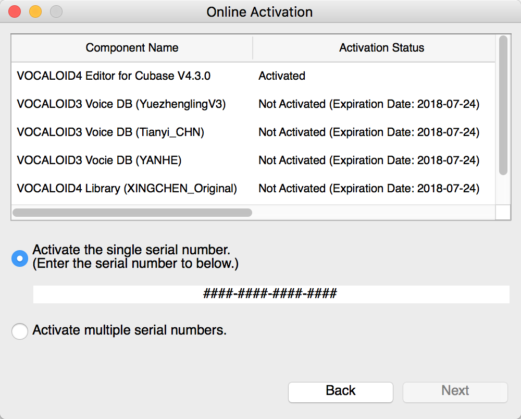This screenshot has height=419, width=521.
Task: Click the horizontal scrollbar thumb of the list
Action: [132, 212]
